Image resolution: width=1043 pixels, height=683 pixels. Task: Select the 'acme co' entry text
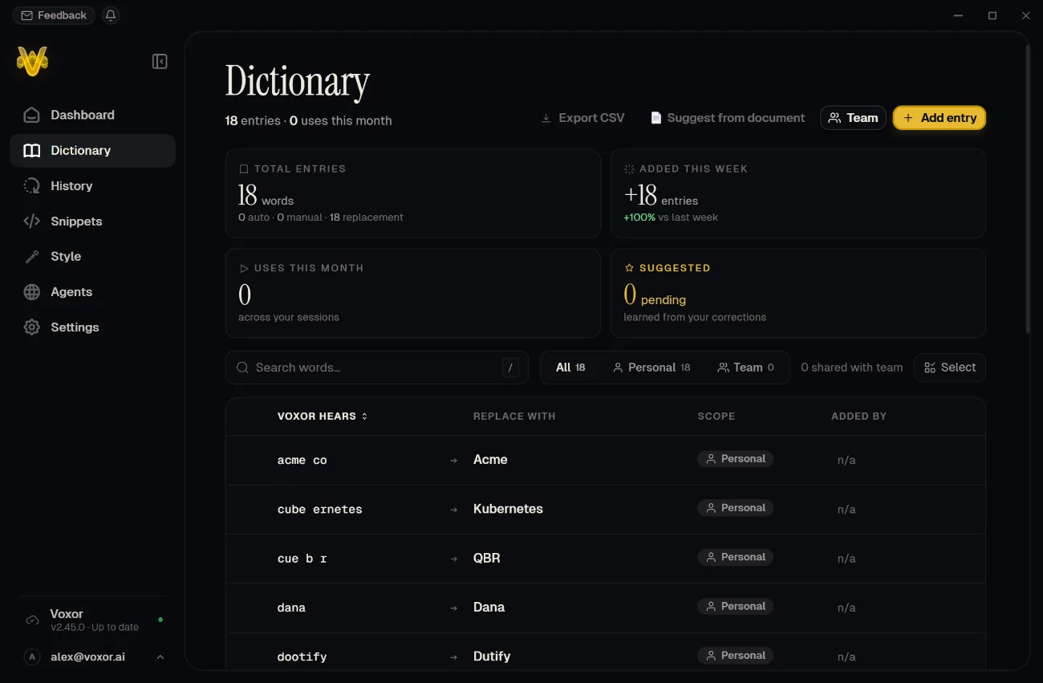click(x=302, y=460)
